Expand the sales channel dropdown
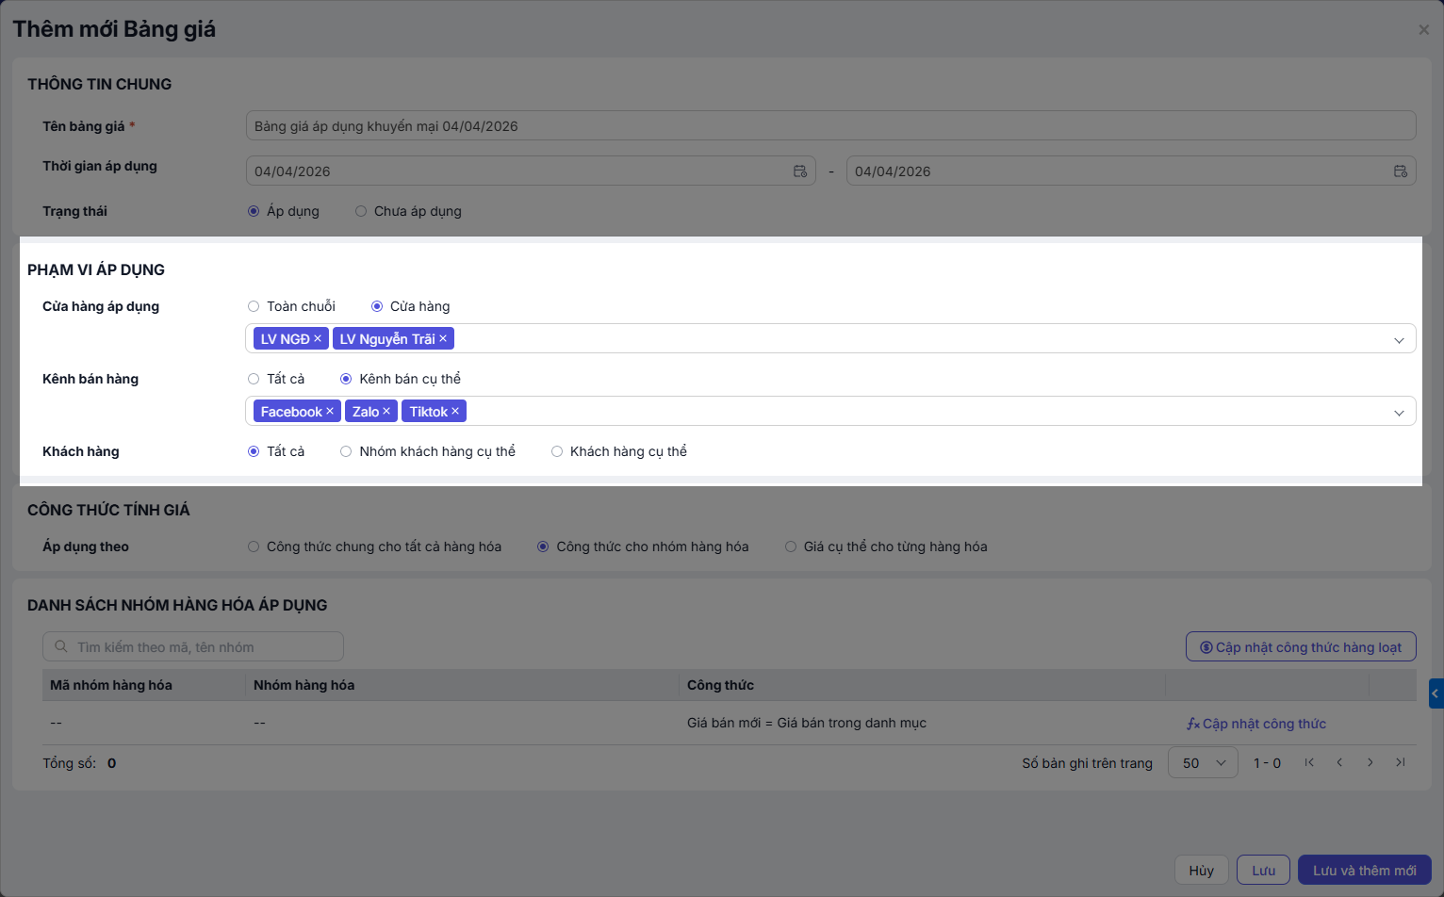The height and width of the screenshot is (897, 1444). pyautogui.click(x=1399, y=412)
